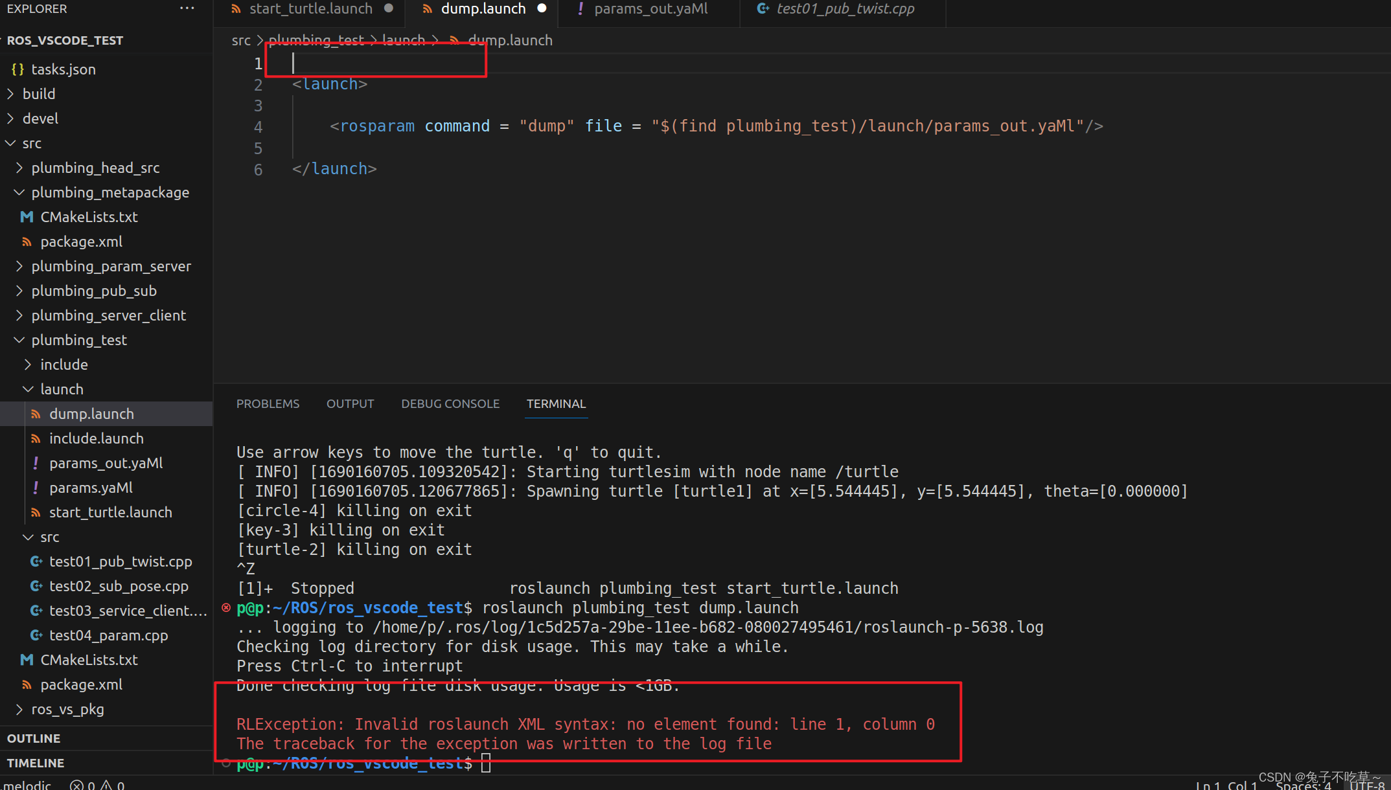This screenshot has width=1391, height=790.
Task: Click the launch breadcrumb segment
Action: [403, 40]
